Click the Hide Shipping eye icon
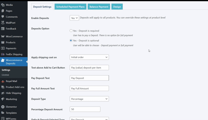This screenshot has height=120, width=208. click(3, 93)
